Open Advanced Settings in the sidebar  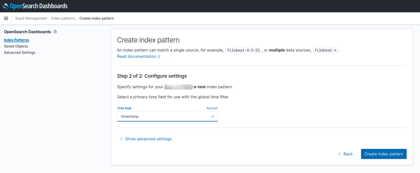[x=19, y=52]
